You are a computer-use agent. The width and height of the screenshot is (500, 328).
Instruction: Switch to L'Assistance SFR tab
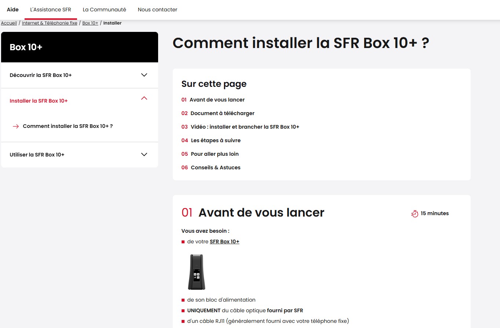[x=50, y=10]
